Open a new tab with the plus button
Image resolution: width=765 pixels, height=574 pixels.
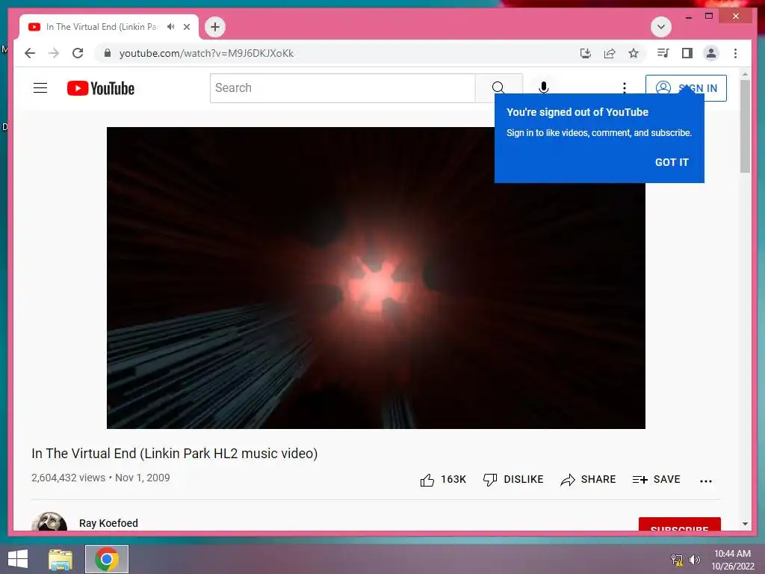click(215, 27)
